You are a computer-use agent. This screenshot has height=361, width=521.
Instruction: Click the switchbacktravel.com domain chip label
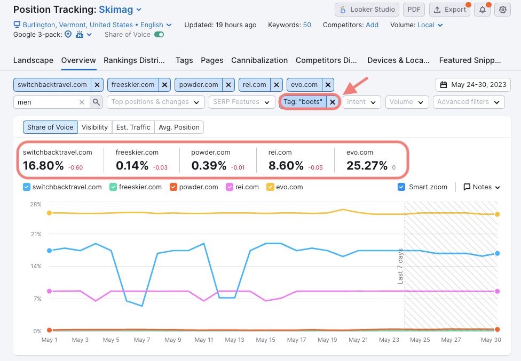click(x=52, y=85)
